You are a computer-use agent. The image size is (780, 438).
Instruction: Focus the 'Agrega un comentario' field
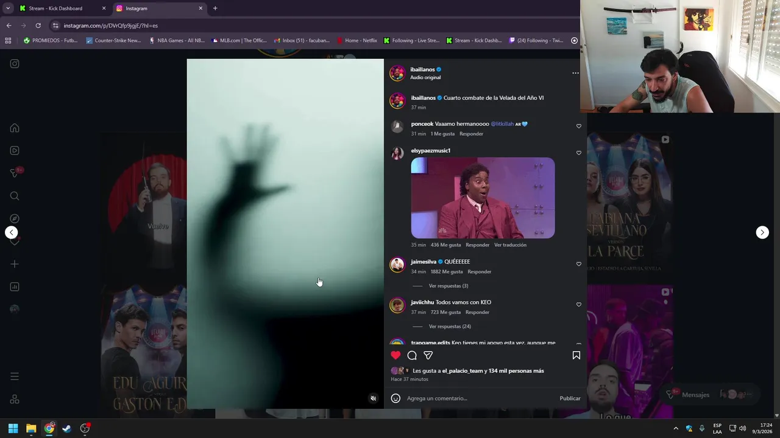[480, 398]
